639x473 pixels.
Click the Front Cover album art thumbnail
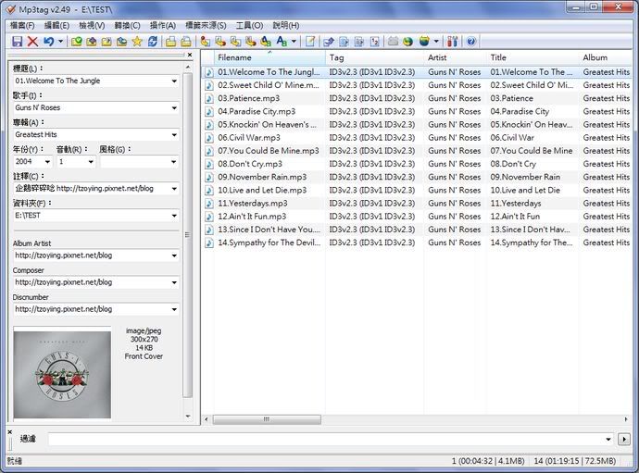(62, 374)
